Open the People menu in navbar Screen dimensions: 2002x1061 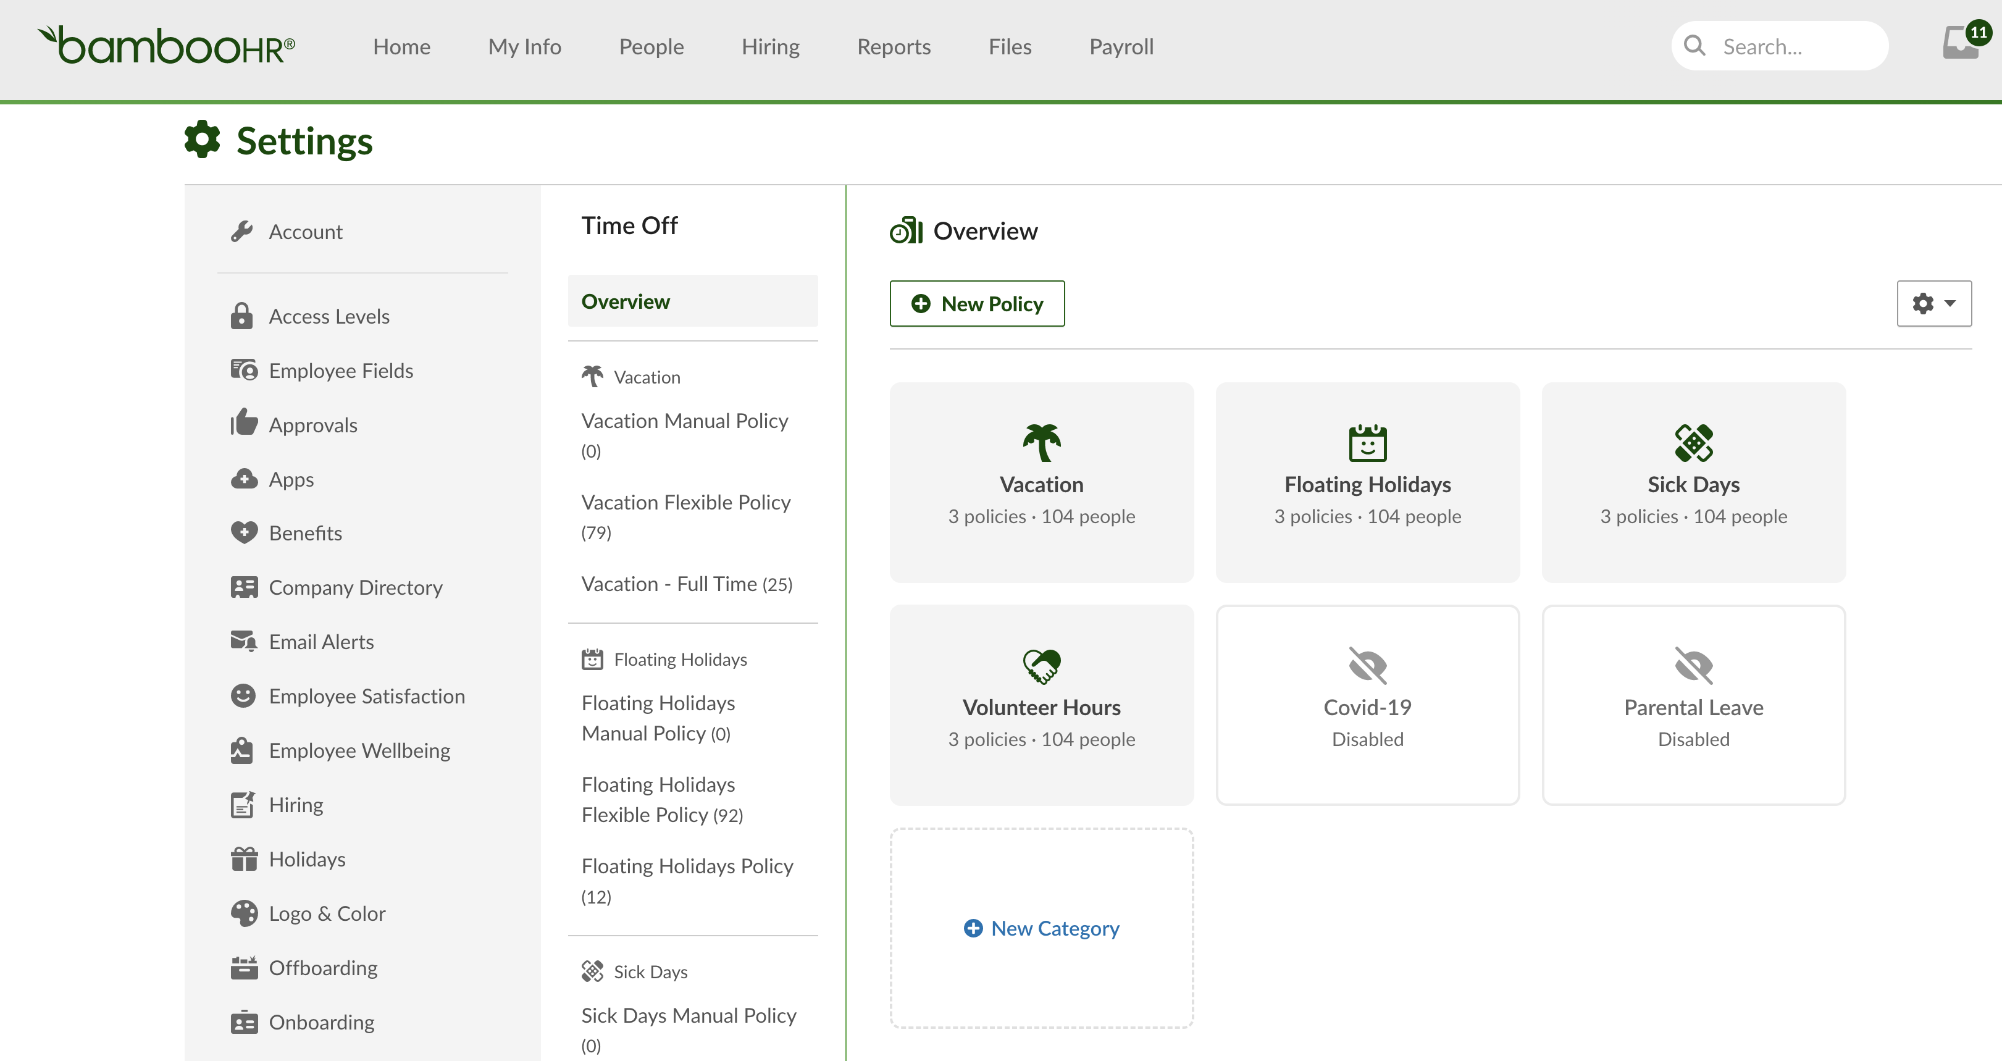651,47
